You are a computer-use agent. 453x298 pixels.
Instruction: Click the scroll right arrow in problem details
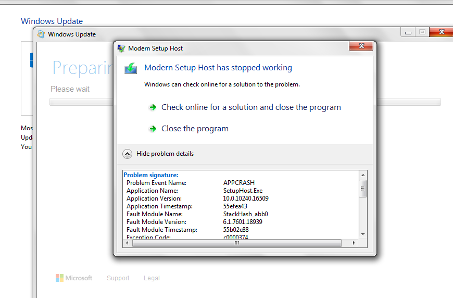click(354, 243)
